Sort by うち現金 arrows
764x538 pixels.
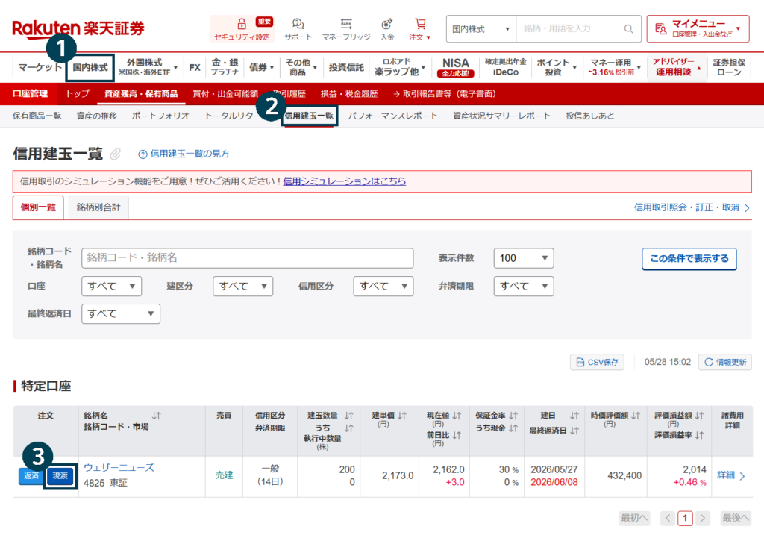point(513,428)
